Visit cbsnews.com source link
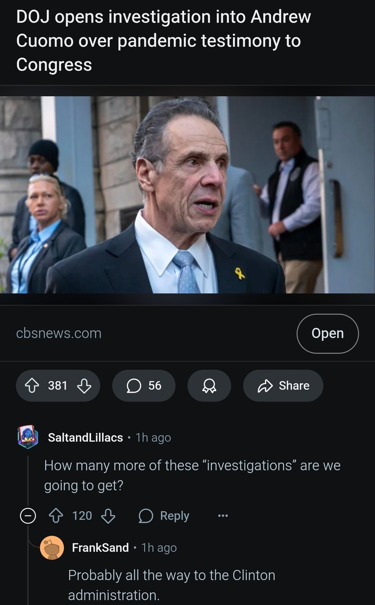The width and height of the screenshot is (375, 605). 59,333
